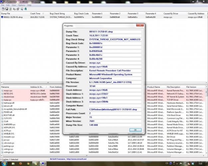Open the nirsoft.net link in the status bar
This screenshot has width=208, height=166.
[77, 159]
